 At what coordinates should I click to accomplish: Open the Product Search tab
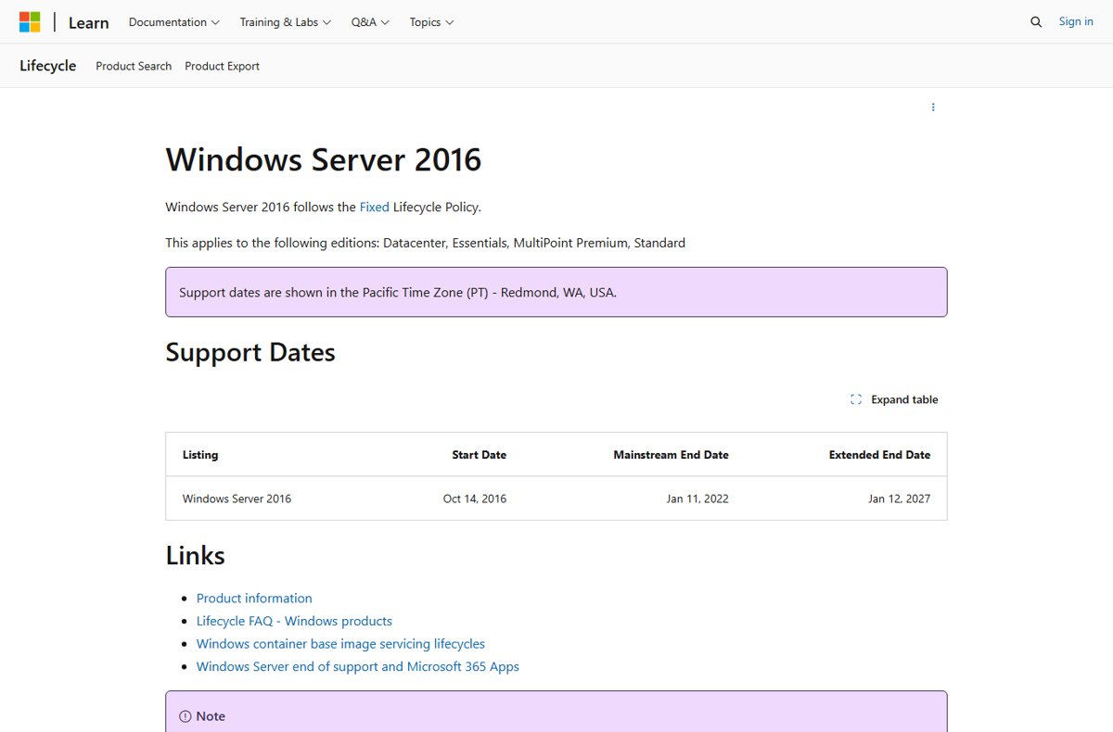coord(134,66)
